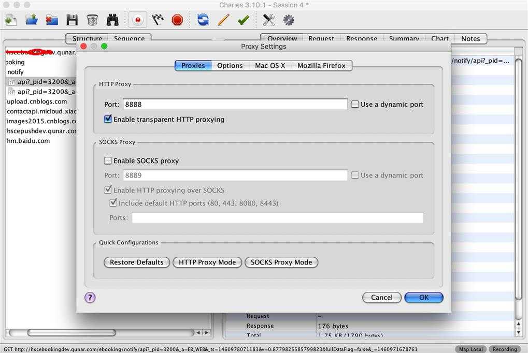Confirm Proxy Settings with OK

coord(424,298)
